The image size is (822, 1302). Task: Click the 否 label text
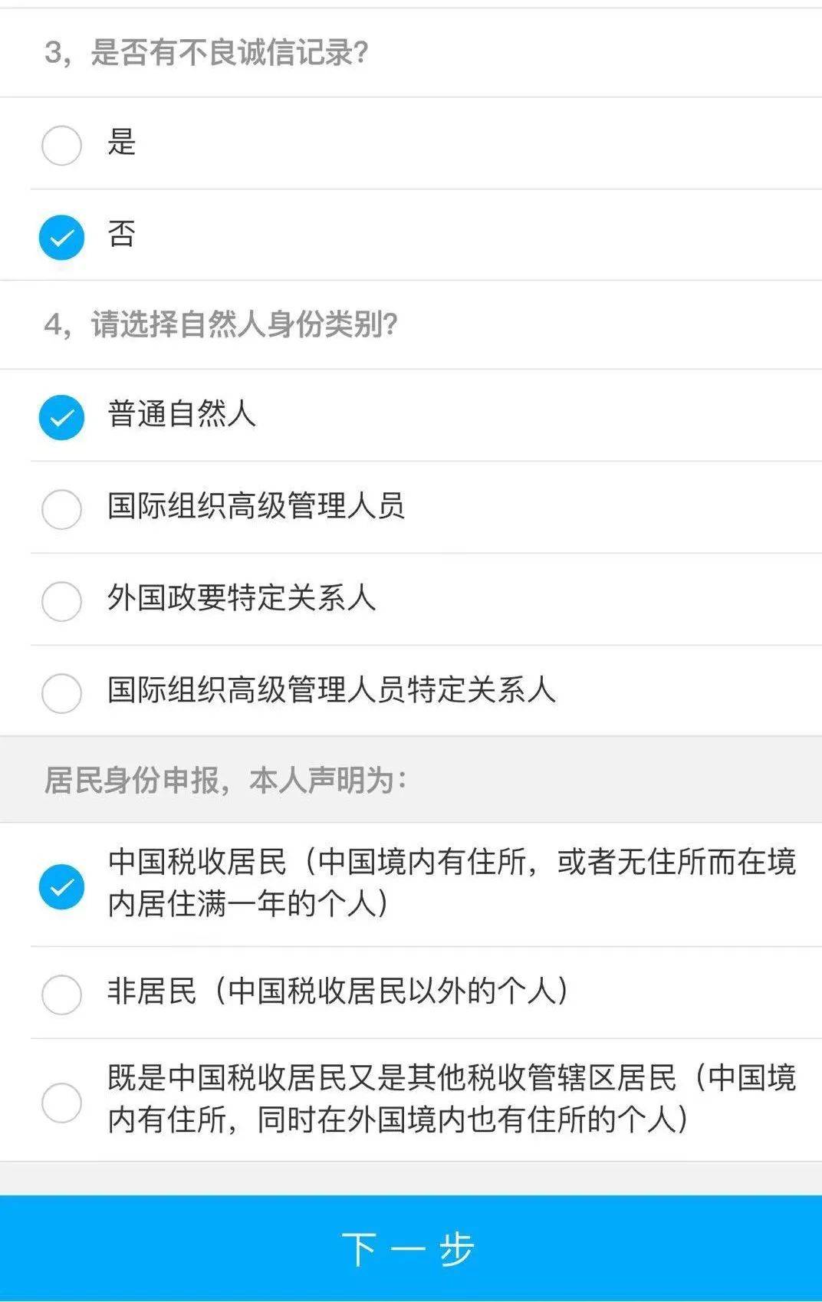(x=121, y=234)
